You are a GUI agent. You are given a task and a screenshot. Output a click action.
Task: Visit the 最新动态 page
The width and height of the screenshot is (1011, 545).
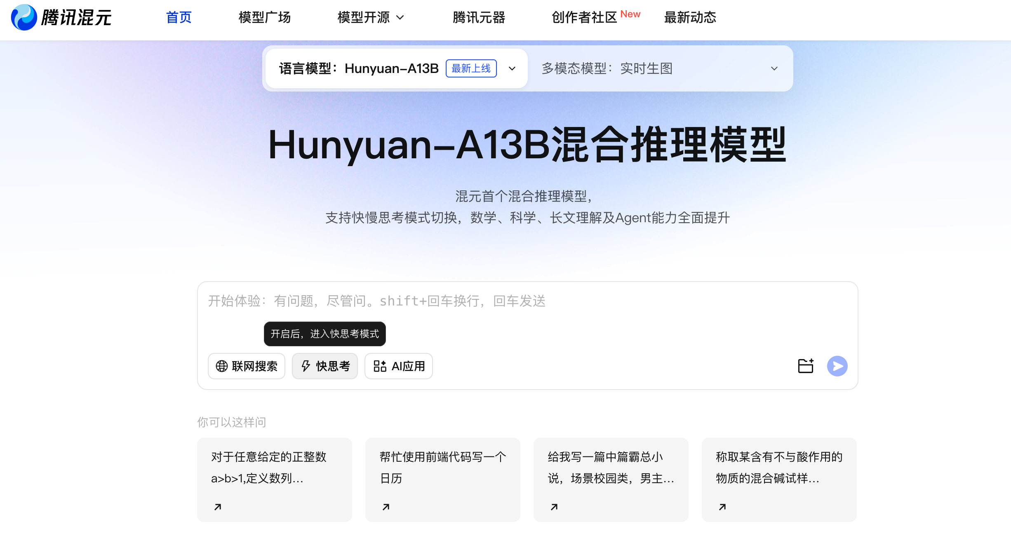click(690, 18)
